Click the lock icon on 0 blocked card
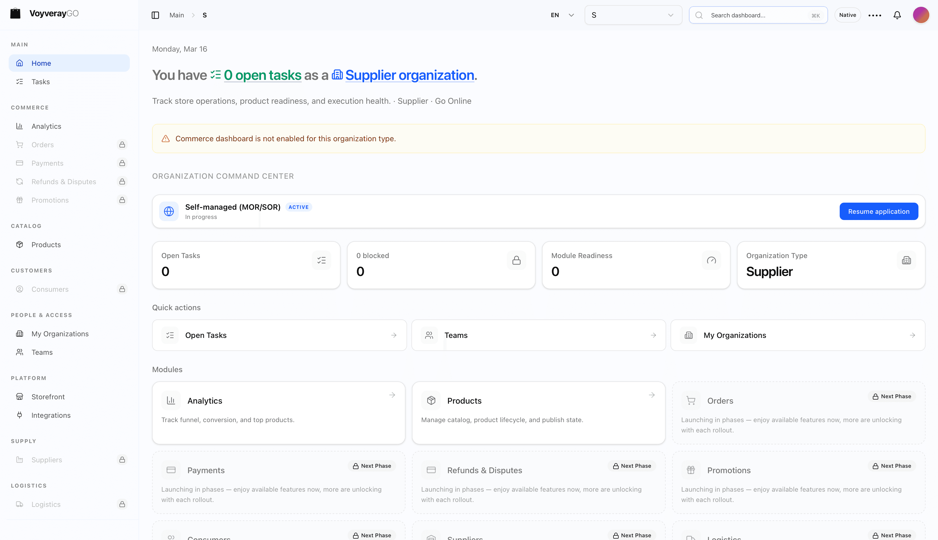The height and width of the screenshot is (540, 938). pos(517,260)
